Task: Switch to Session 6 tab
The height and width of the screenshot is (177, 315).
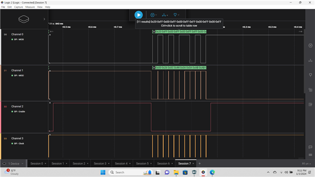Action: 163,164
